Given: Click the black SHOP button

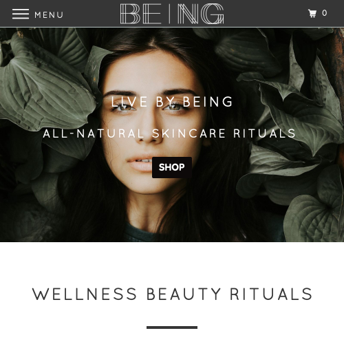Looking at the screenshot, I should [x=172, y=167].
